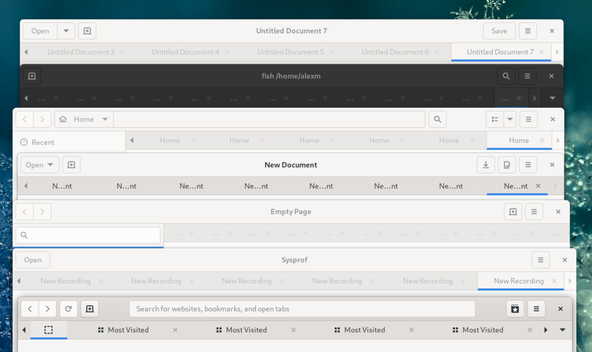Open view options dropdown in the file manager
592x352 pixels.
tap(510, 119)
